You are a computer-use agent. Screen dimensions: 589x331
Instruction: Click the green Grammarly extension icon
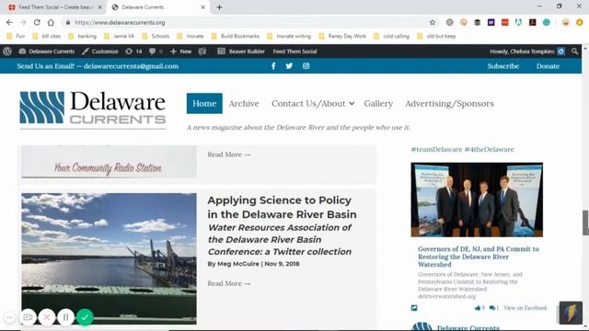(x=546, y=22)
